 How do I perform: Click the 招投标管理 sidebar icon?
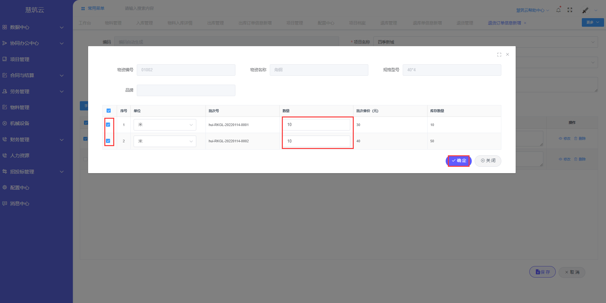pos(5,172)
